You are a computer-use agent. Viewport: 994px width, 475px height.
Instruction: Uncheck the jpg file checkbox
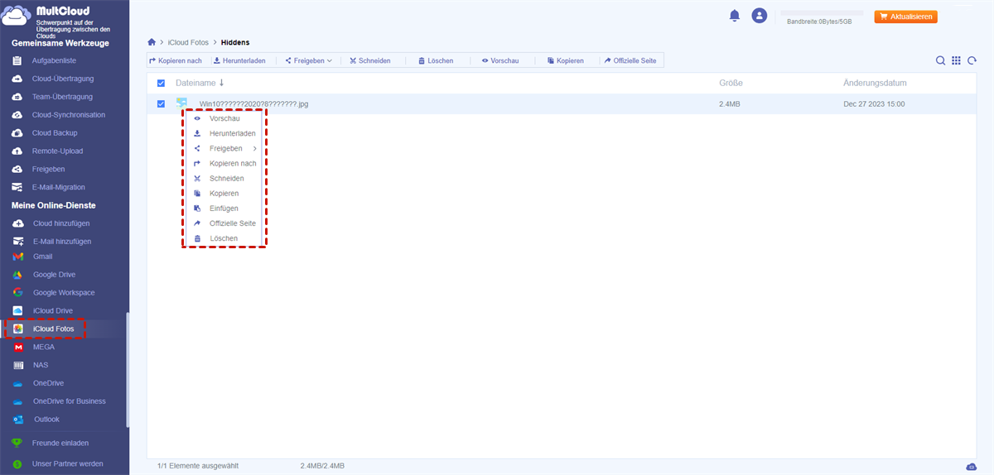(x=161, y=103)
